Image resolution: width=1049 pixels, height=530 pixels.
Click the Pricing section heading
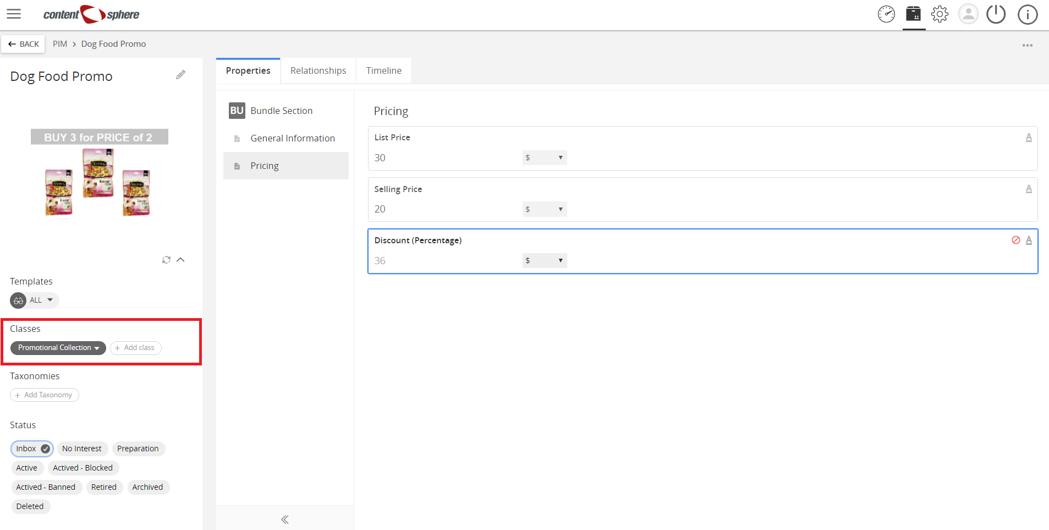click(391, 111)
